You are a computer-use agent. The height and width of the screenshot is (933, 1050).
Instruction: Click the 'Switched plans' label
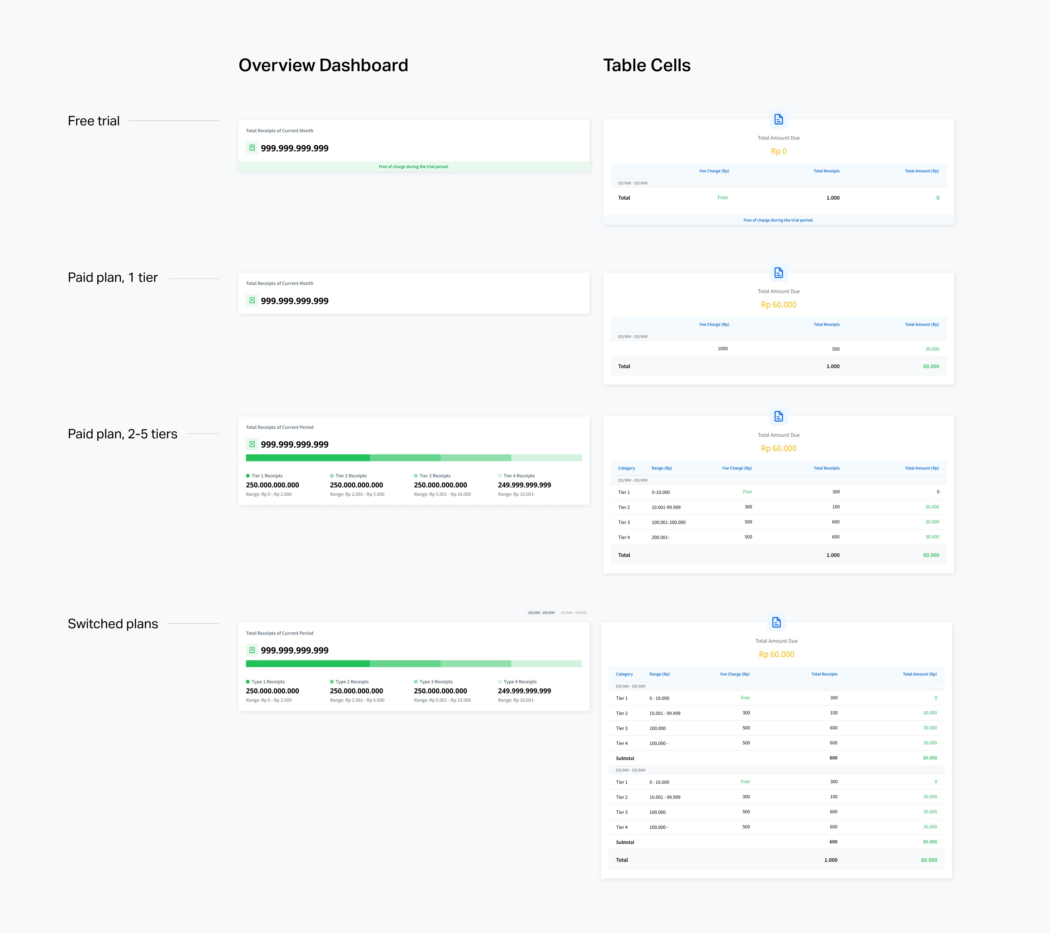[x=112, y=624]
